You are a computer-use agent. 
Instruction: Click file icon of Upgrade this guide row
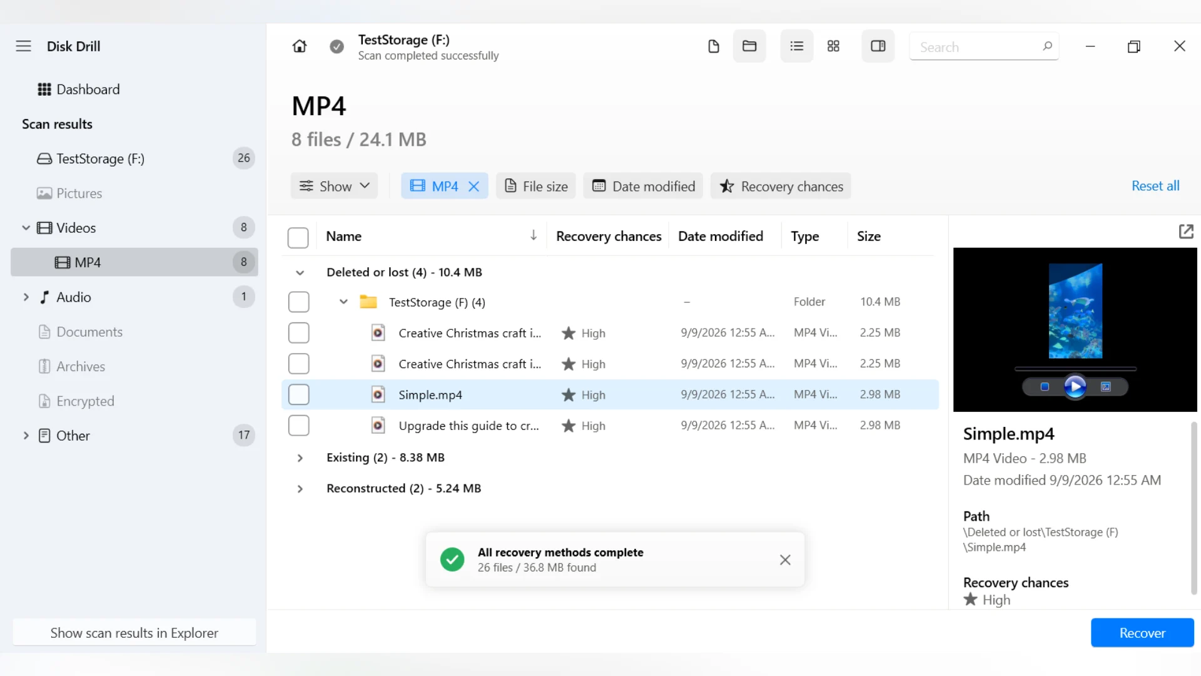click(378, 426)
